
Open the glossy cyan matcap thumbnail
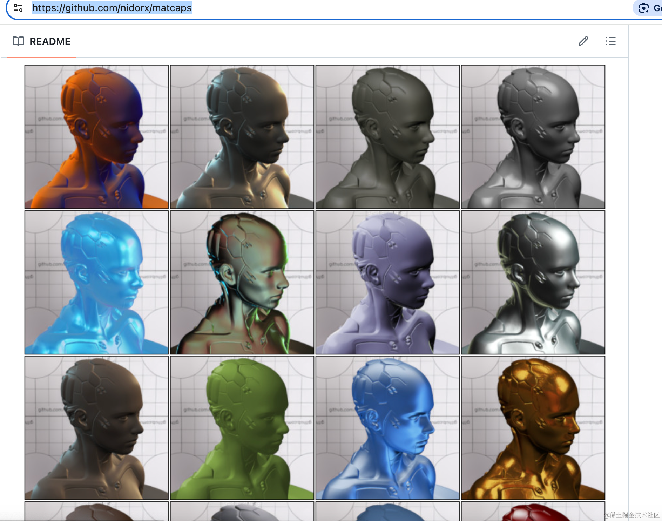pyautogui.click(x=97, y=282)
